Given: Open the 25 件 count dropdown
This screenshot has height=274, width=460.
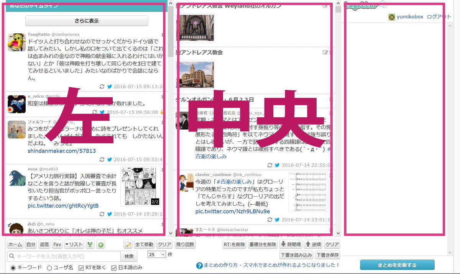Looking at the screenshot, I should pos(157,254).
